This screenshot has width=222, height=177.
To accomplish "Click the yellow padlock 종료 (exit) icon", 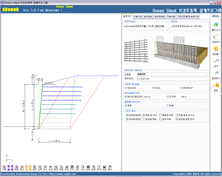I will tap(216, 85).
